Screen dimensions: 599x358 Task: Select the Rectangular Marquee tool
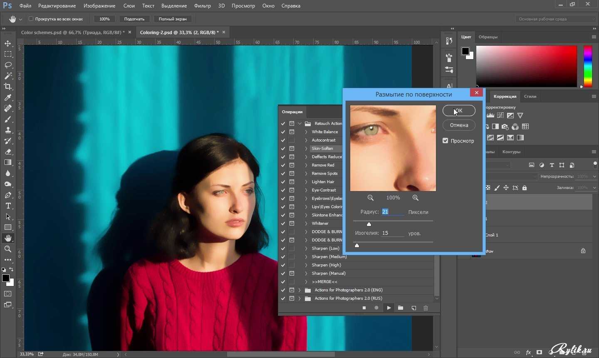coord(8,54)
